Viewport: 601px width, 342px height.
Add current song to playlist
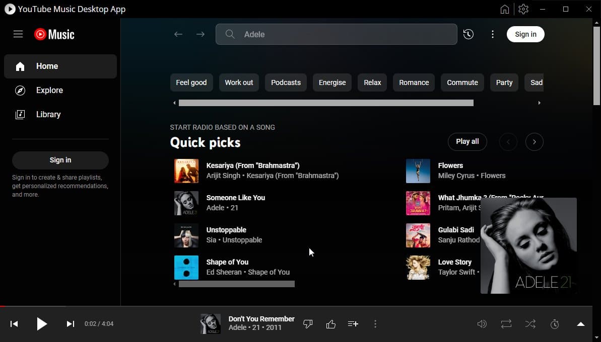pos(353,324)
